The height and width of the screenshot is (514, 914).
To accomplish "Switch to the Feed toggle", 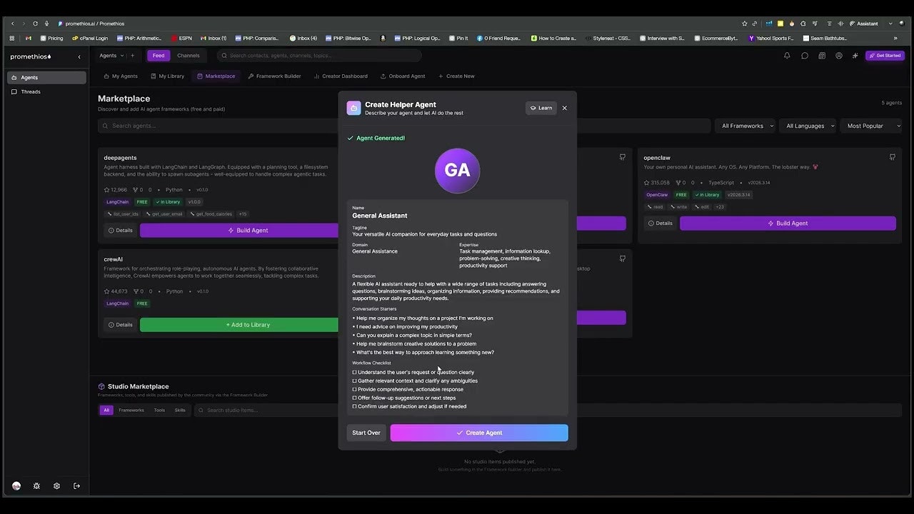I will [159, 56].
